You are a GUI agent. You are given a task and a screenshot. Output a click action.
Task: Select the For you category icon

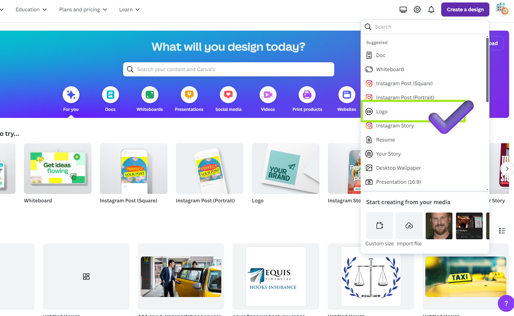tap(71, 95)
